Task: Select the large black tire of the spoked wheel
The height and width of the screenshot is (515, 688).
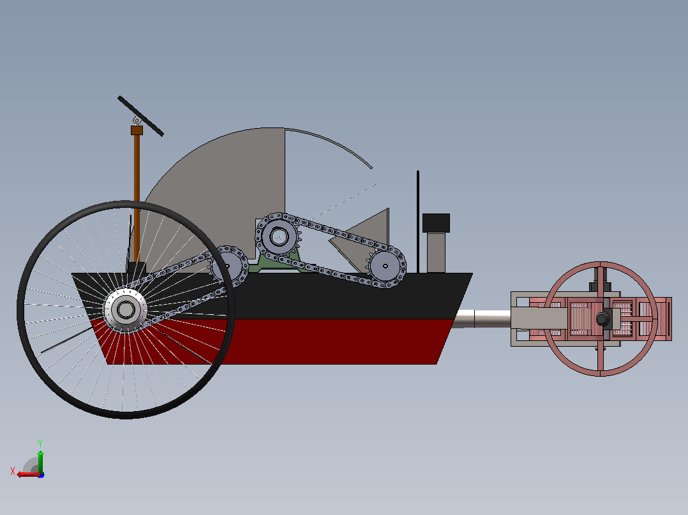Action: pyautogui.click(x=126, y=414)
